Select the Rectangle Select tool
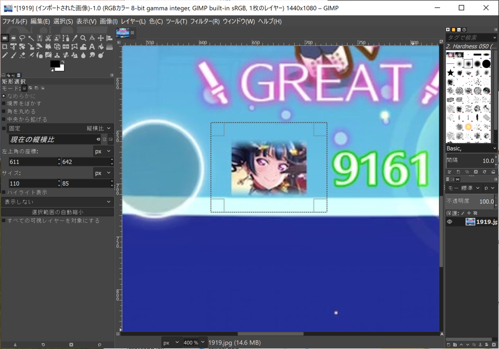The width and height of the screenshot is (499, 349). [x=5, y=38]
